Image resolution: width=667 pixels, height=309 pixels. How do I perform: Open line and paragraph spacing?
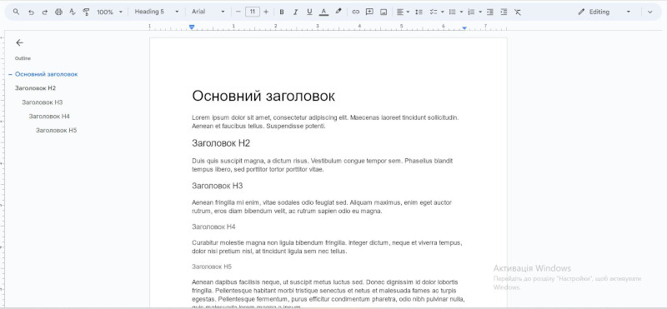[x=419, y=12]
